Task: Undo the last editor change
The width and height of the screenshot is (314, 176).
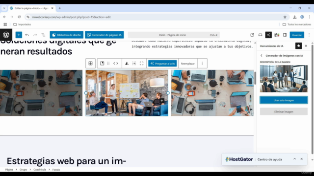Action: [27, 35]
